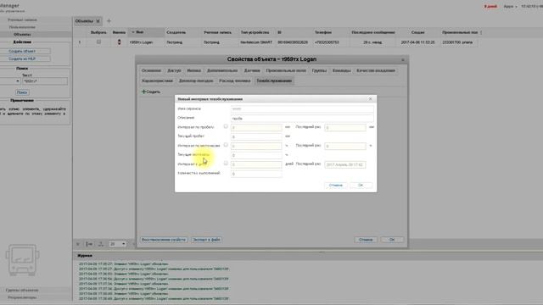Enable the Интервал в днях checkbox
This screenshot has width=543, height=305.
226,164
